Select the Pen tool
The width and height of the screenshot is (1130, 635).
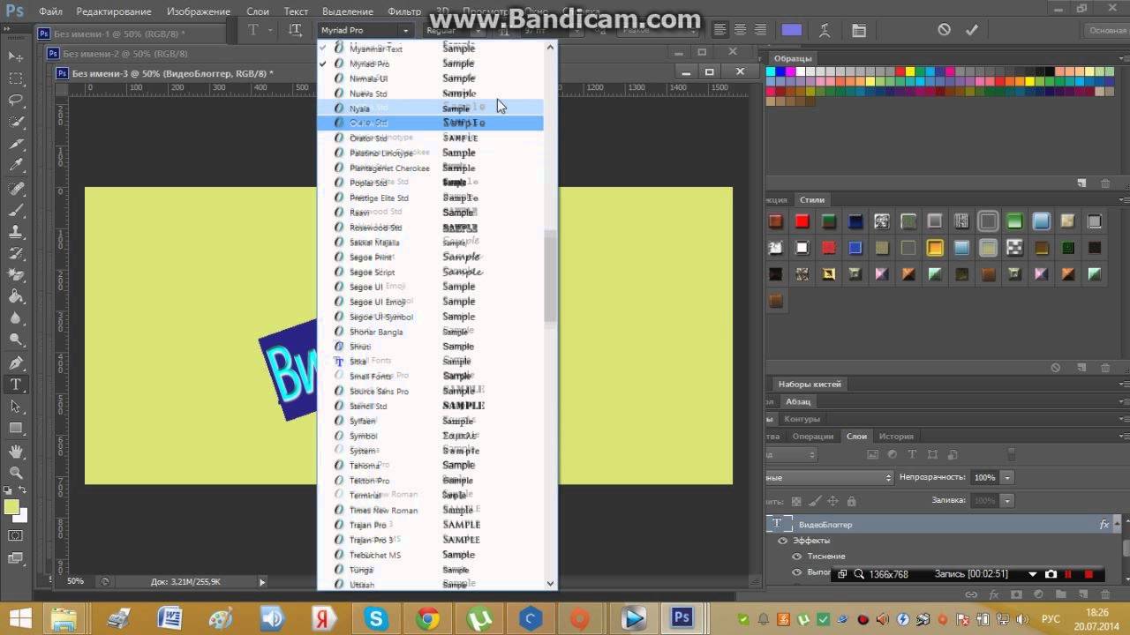coord(16,363)
